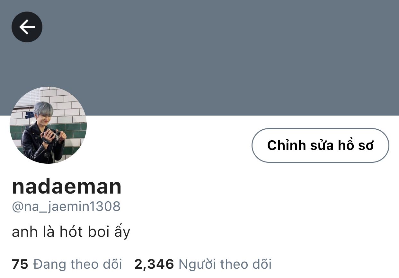Viewport: 399px width, 278px height.
Task: Edit profile with the outlined pill button
Action: (x=320, y=145)
